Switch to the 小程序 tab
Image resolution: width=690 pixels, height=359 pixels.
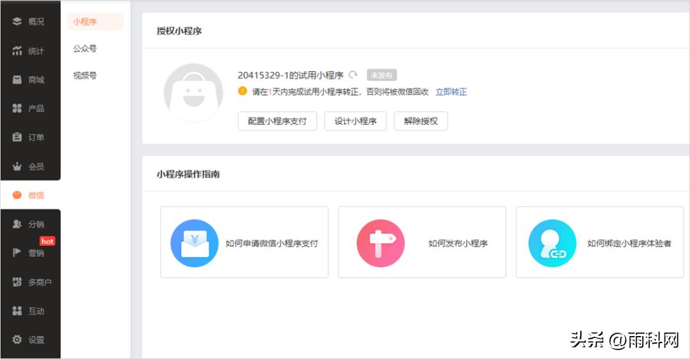[95, 22]
